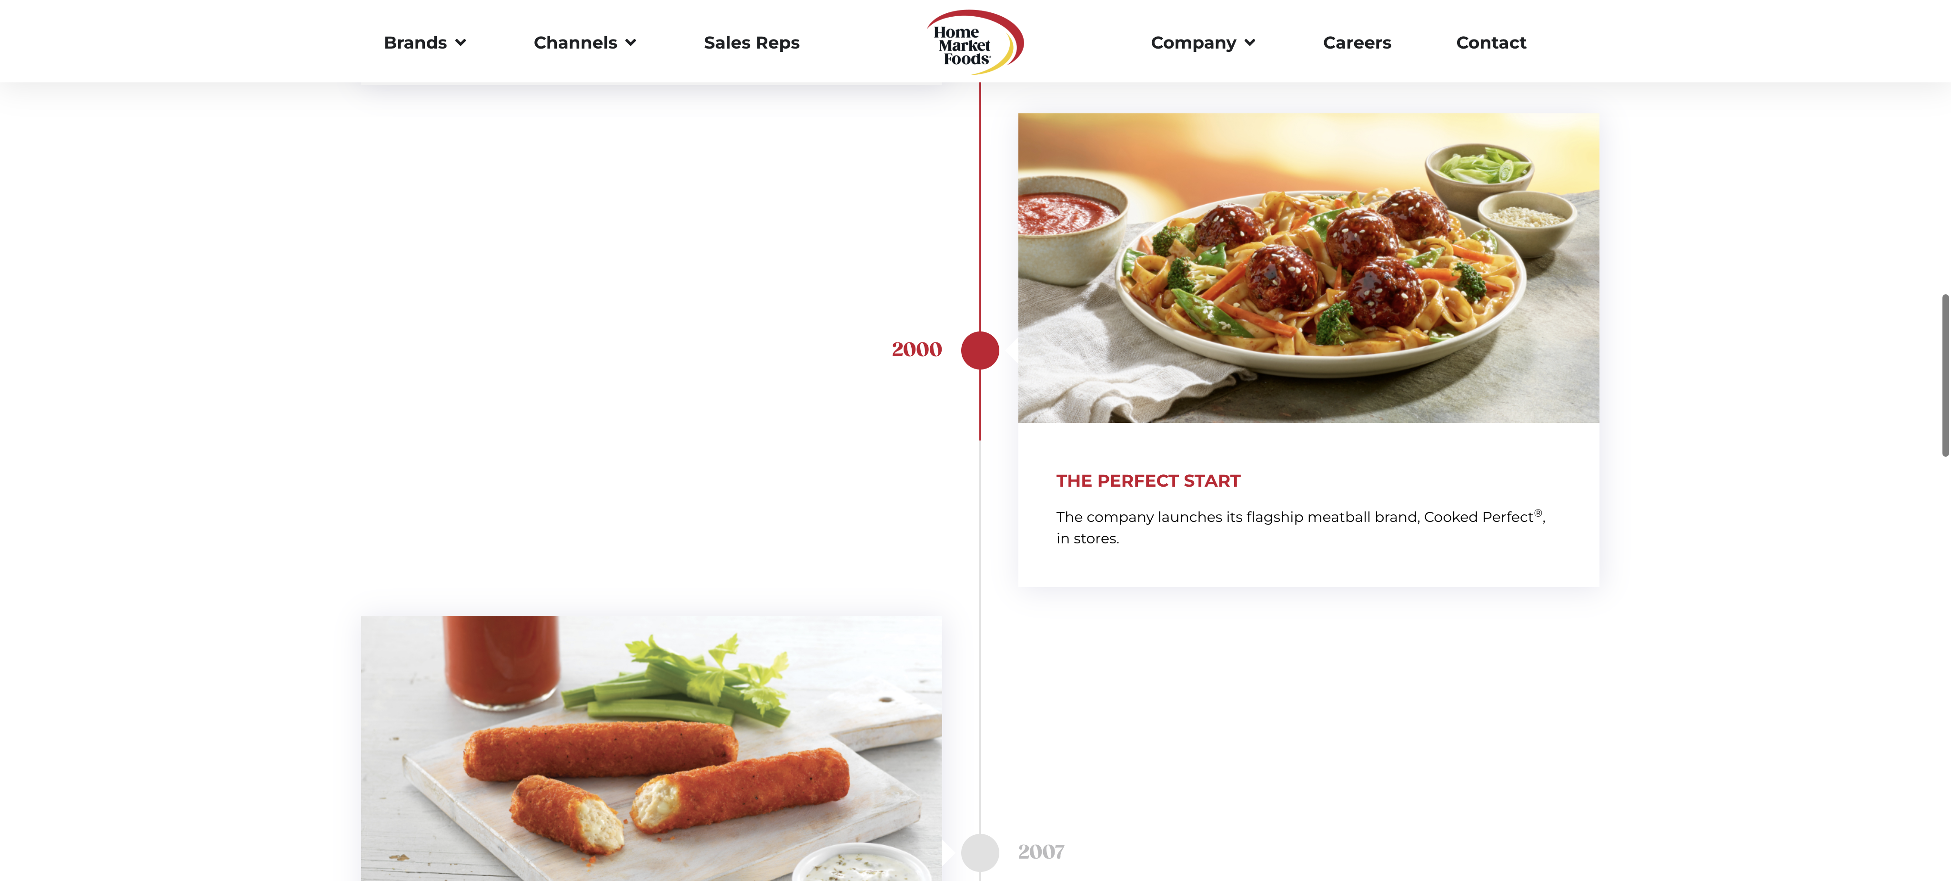Open the Channels dropdown arrow
The height and width of the screenshot is (881, 1951).
(x=631, y=43)
